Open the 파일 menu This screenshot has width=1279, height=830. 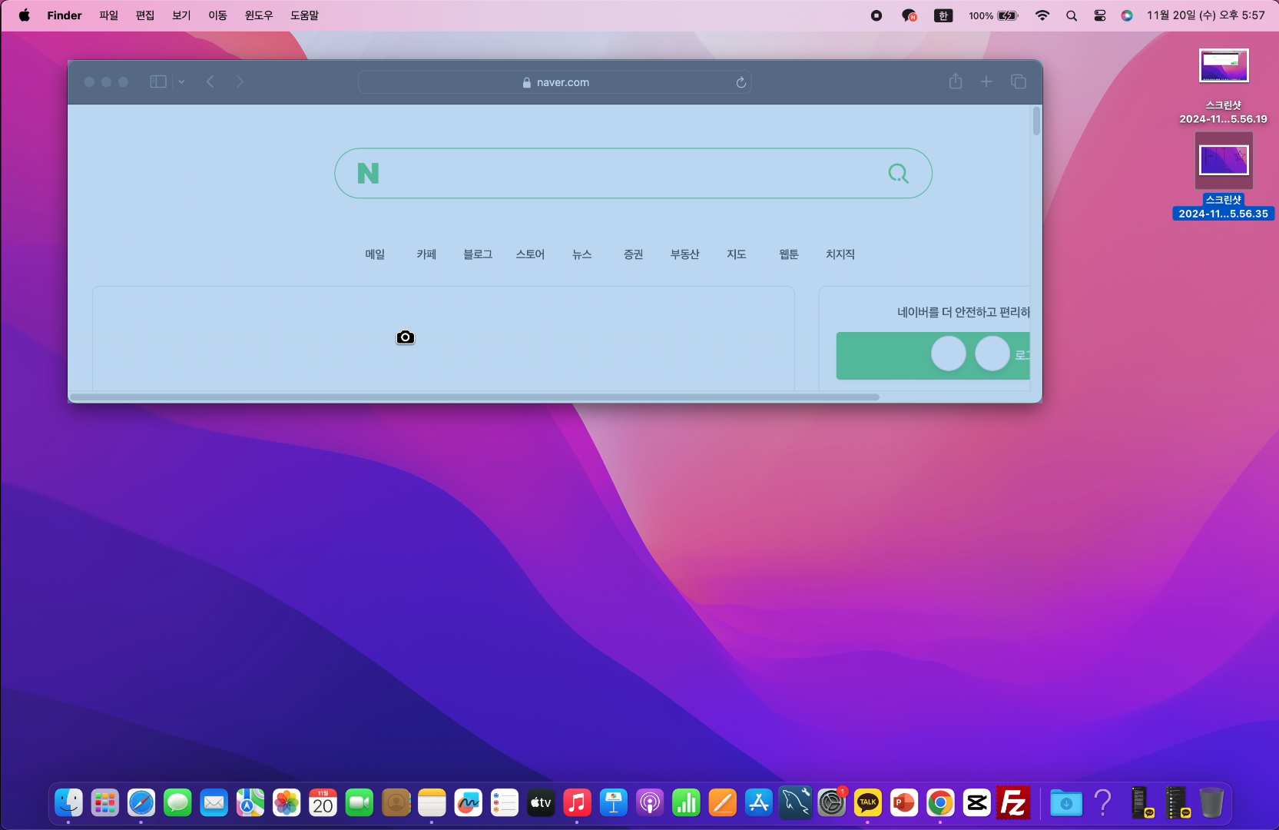108,15
